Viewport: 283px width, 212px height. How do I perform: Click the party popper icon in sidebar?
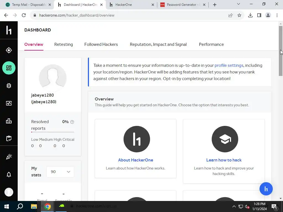[9, 157]
